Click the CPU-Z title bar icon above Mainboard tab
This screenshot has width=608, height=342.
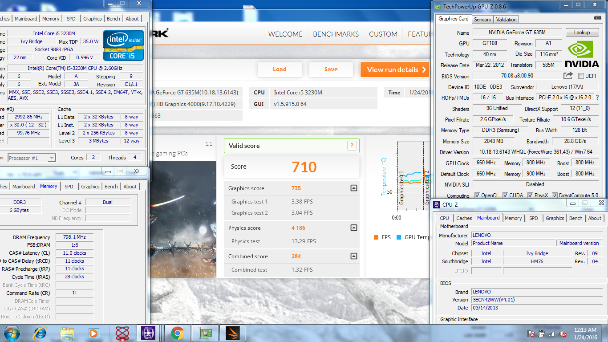point(437,205)
